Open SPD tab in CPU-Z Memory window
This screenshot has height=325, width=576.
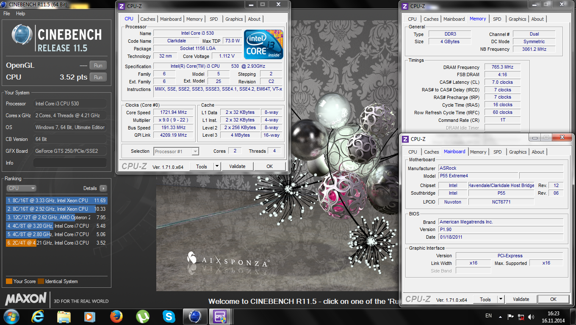pyautogui.click(x=497, y=19)
